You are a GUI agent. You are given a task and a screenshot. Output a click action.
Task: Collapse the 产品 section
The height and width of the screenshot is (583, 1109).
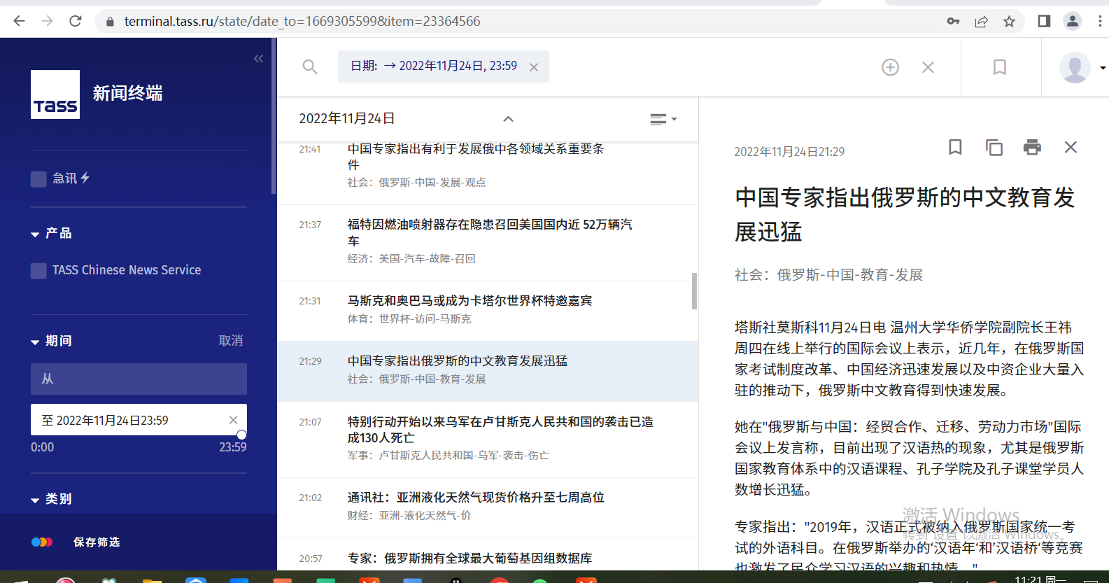click(35, 234)
